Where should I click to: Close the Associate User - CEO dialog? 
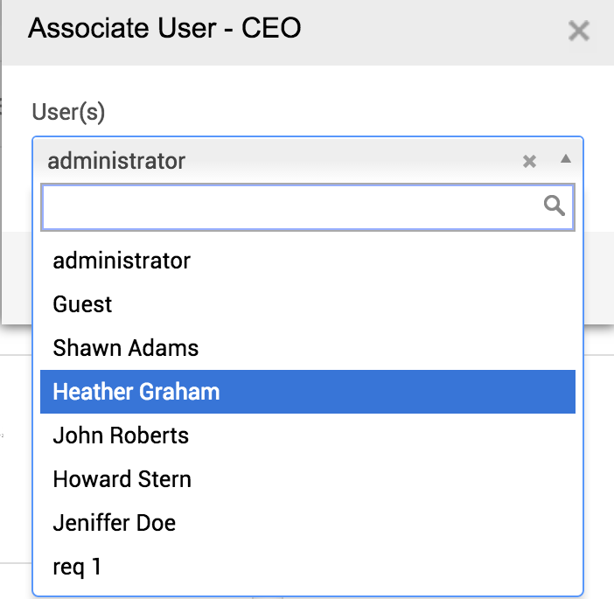click(x=578, y=31)
